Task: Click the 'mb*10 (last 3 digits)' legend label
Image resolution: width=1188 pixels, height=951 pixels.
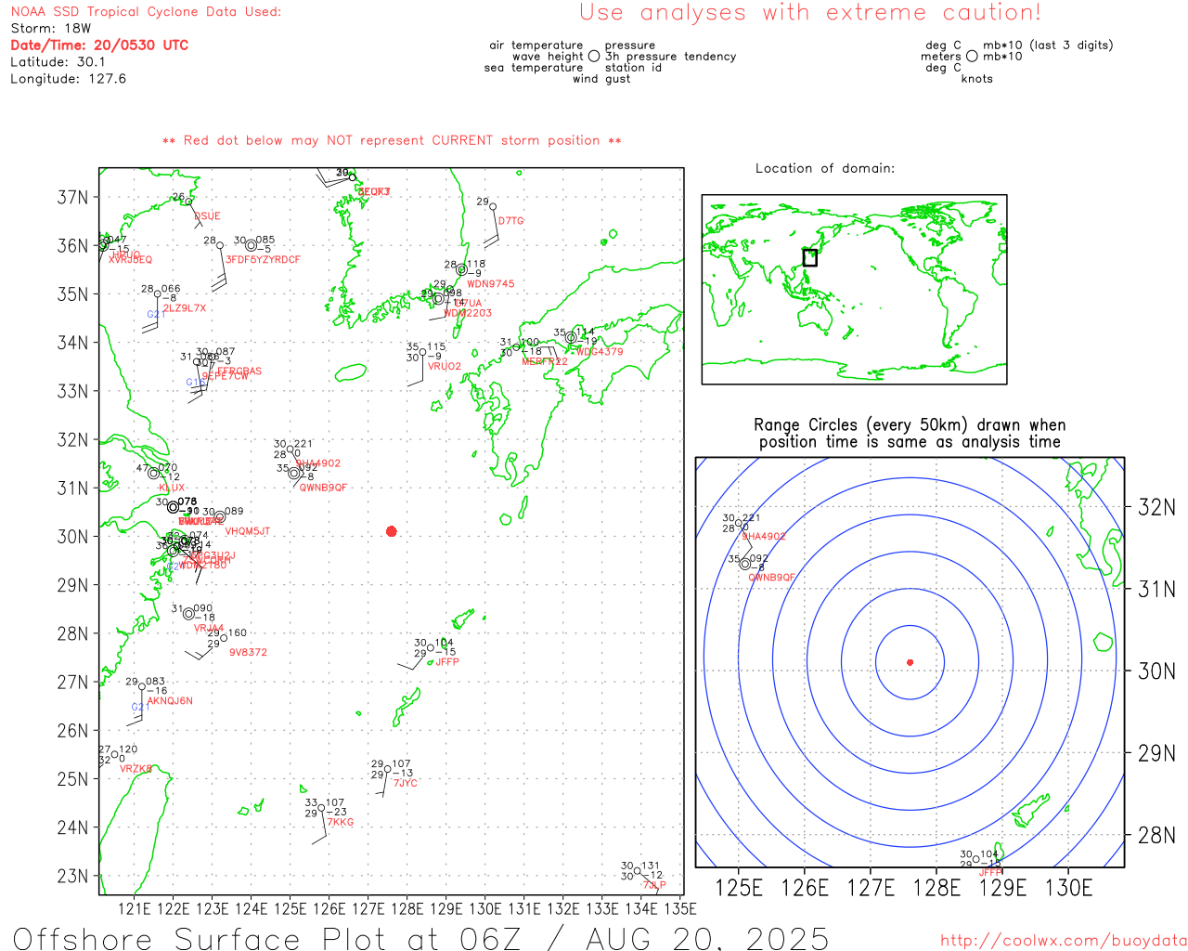Action: click(x=1048, y=46)
